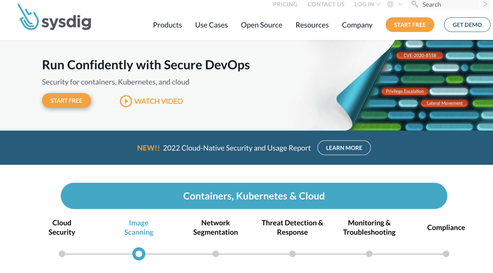The width and height of the screenshot is (493, 273).
Task: Click Start Free in the top navigation
Action: point(410,25)
